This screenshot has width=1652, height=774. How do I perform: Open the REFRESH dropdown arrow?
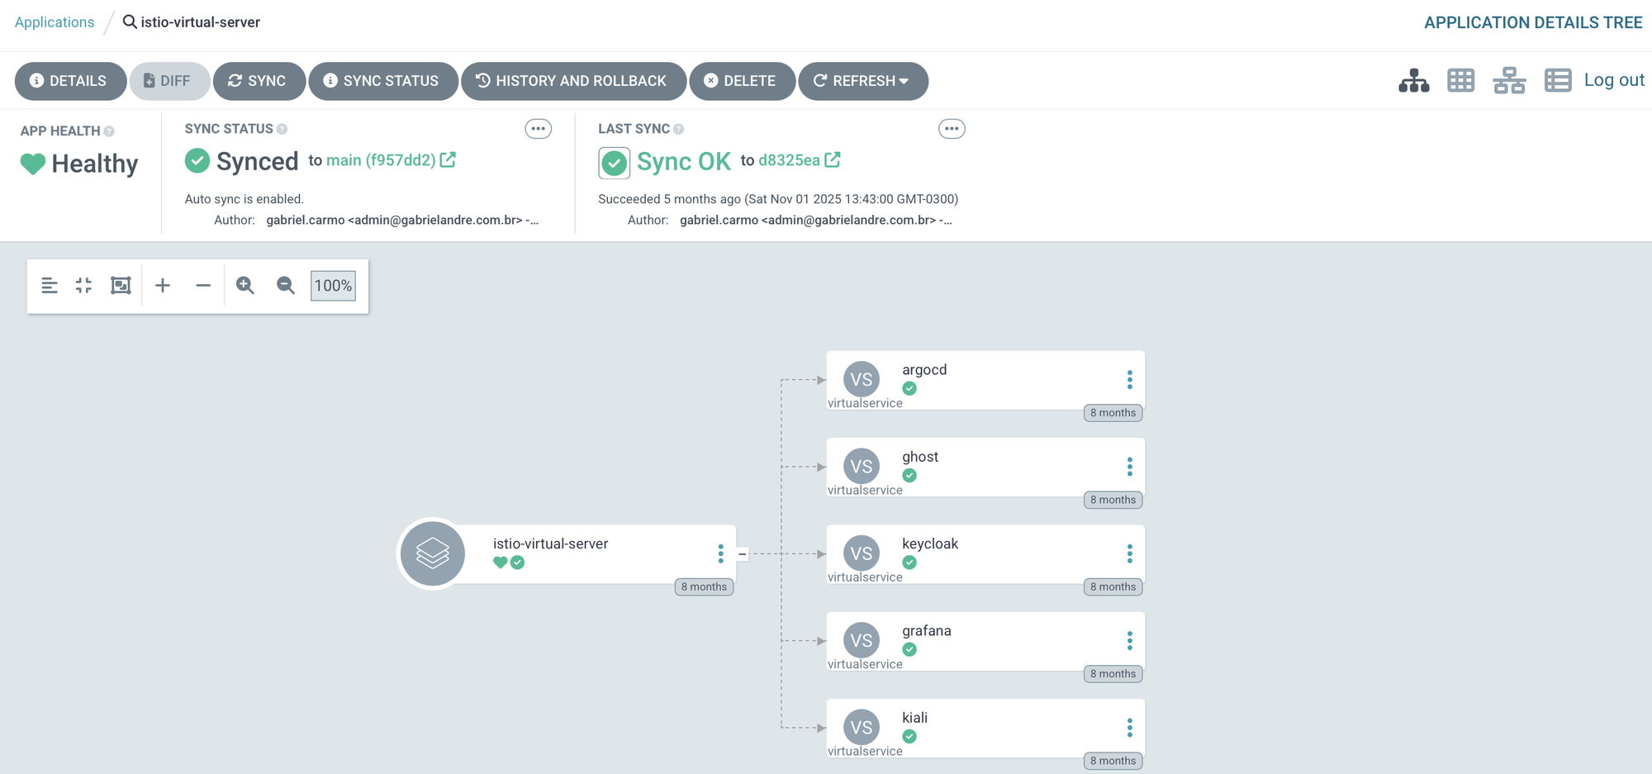[x=904, y=81]
